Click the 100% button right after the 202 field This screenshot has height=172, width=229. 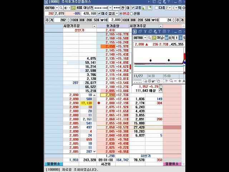point(75,20)
